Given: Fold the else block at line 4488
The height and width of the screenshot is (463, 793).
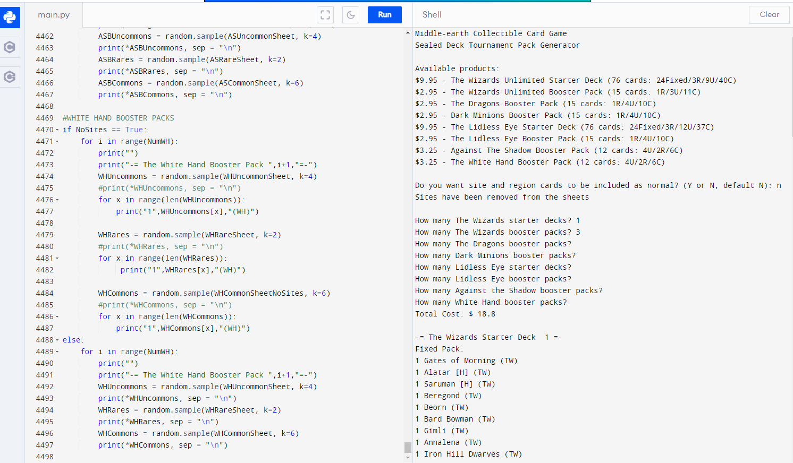Looking at the screenshot, I should tap(57, 340).
